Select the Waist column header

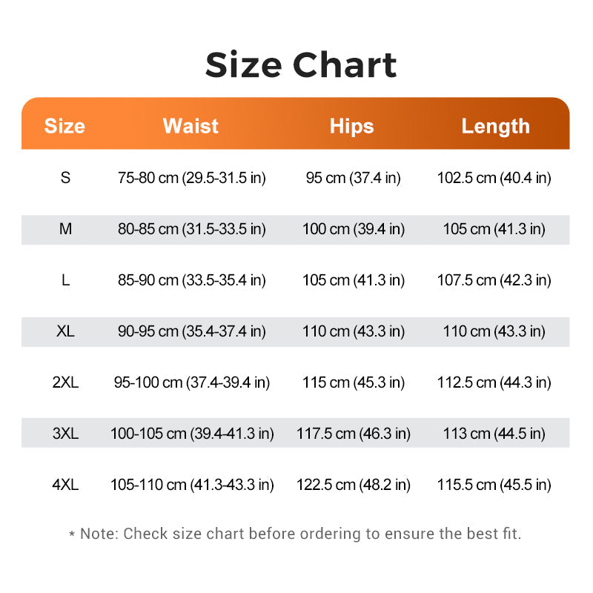[x=191, y=126]
